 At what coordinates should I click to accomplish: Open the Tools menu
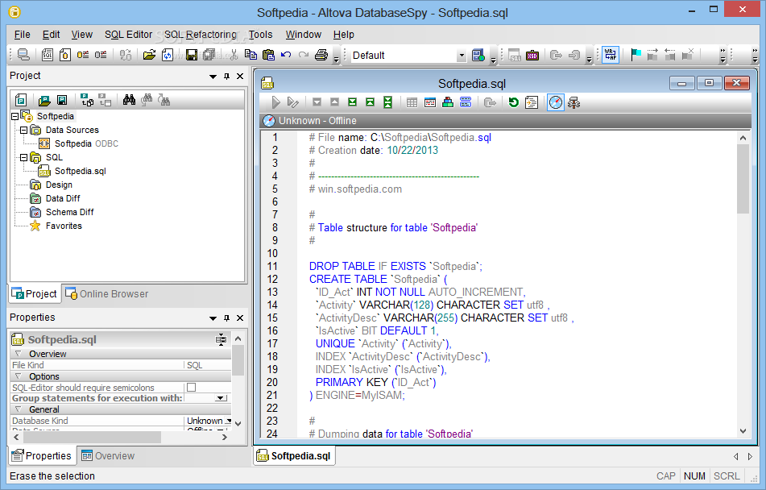point(260,35)
